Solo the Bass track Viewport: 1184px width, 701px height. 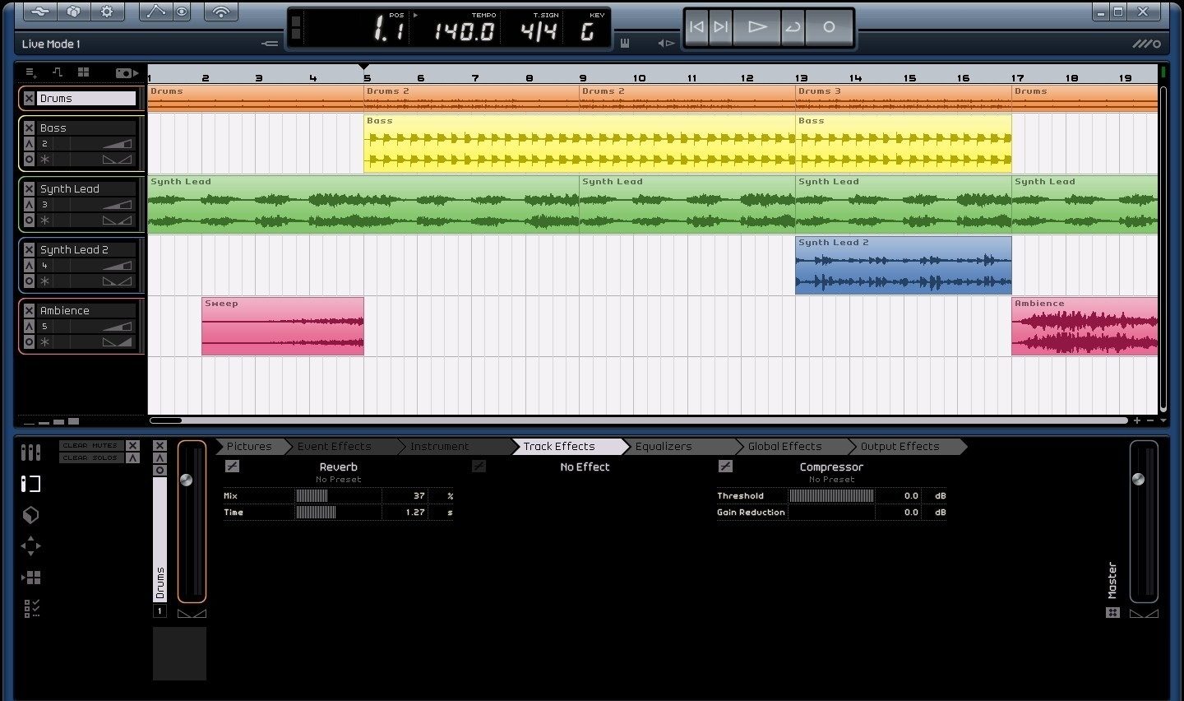29,143
